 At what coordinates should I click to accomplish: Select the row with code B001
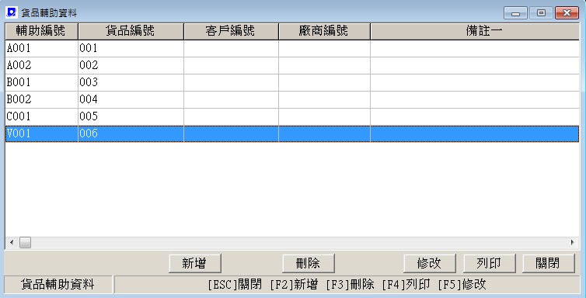point(292,83)
